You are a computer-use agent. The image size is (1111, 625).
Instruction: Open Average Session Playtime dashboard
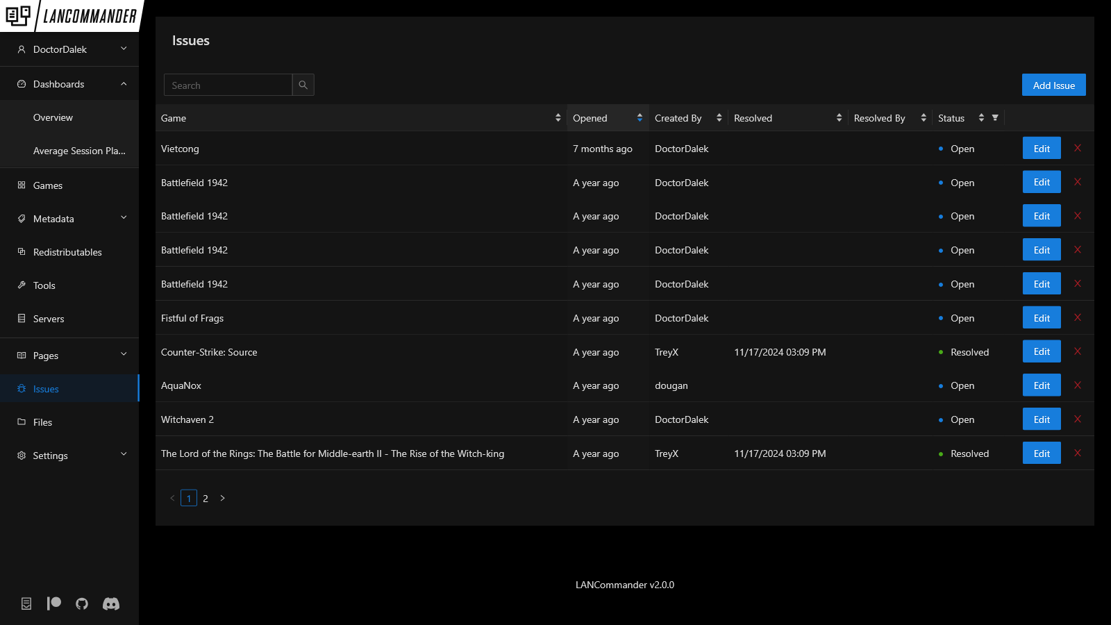pyautogui.click(x=78, y=151)
